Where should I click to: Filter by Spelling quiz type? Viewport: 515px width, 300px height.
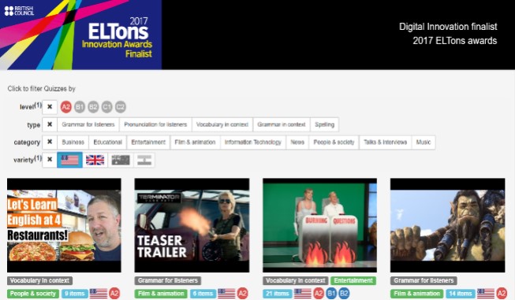point(324,124)
